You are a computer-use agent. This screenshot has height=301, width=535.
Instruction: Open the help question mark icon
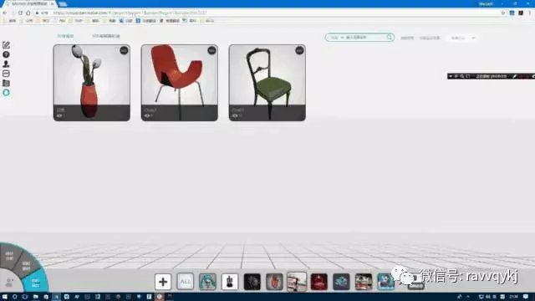coord(6,54)
